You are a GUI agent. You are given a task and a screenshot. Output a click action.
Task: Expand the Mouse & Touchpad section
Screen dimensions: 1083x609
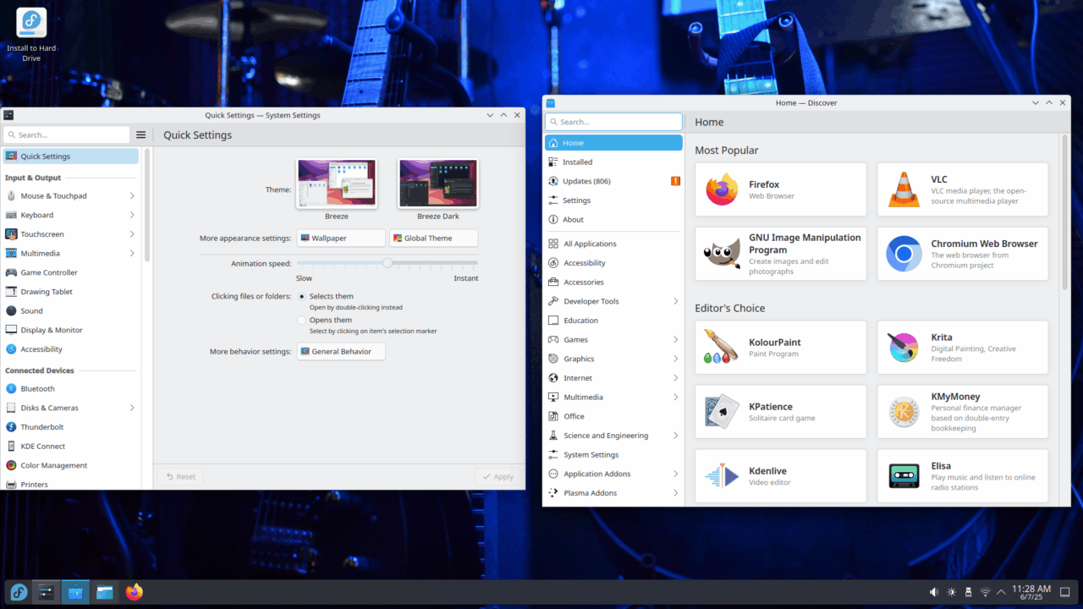pos(132,196)
